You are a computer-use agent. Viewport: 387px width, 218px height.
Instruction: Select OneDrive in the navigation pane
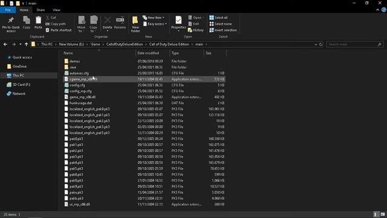tap(19, 66)
